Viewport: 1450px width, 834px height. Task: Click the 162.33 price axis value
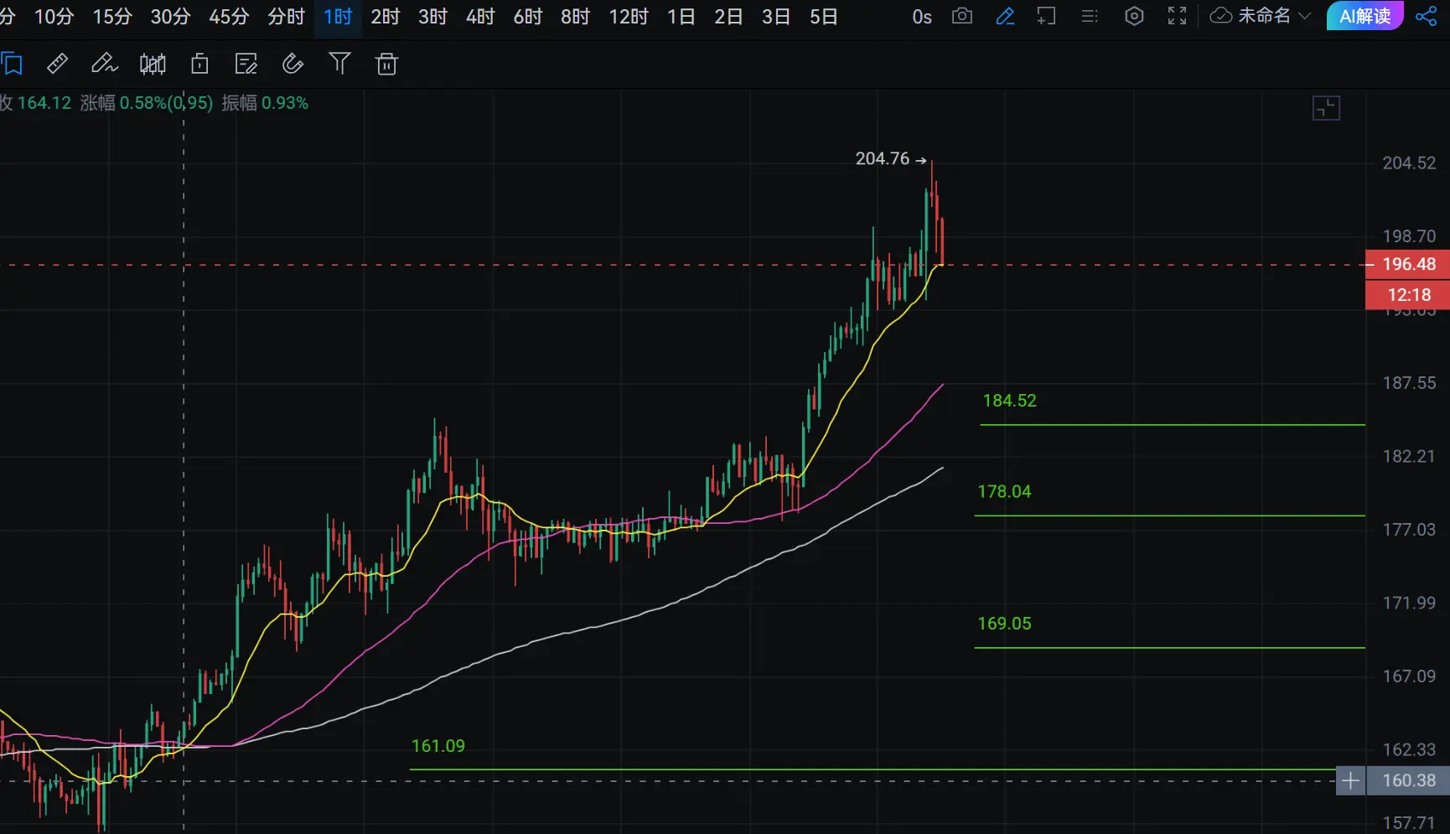pyautogui.click(x=1409, y=749)
